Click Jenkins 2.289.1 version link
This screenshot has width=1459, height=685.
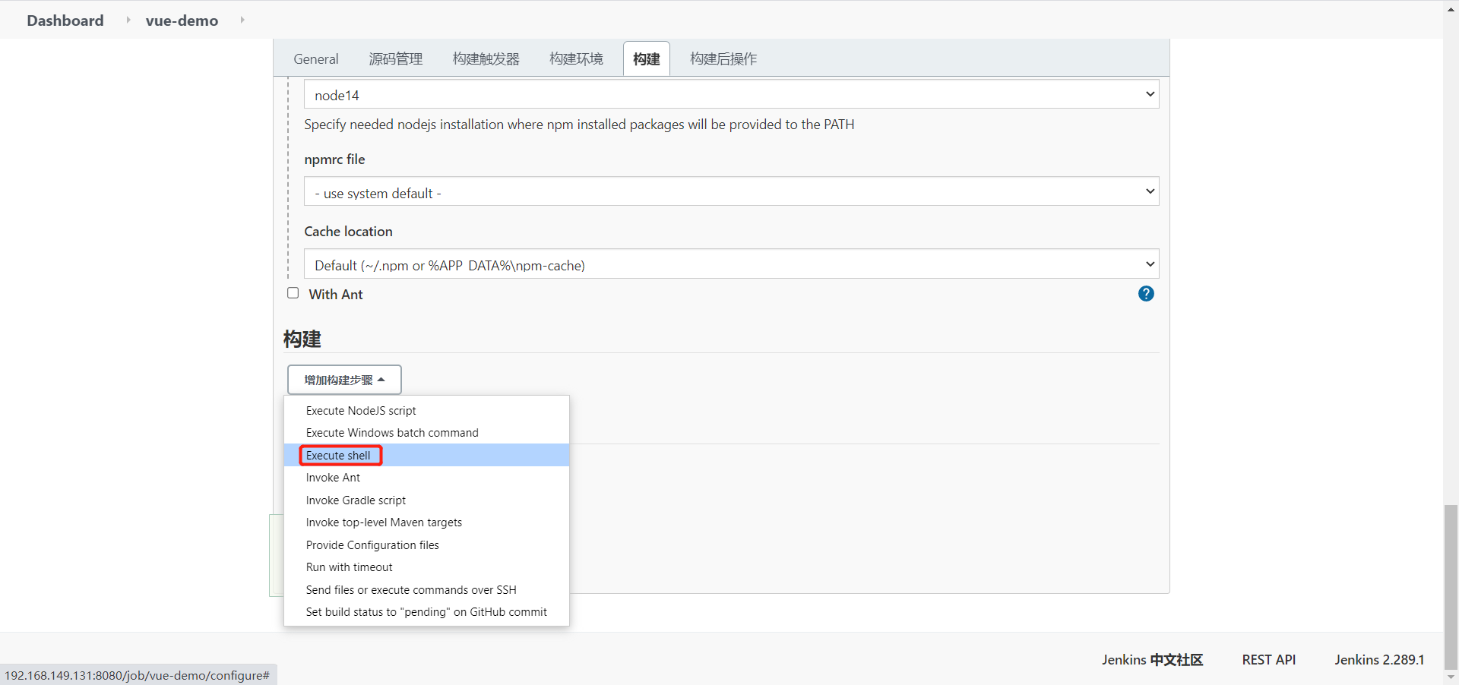pos(1379,660)
